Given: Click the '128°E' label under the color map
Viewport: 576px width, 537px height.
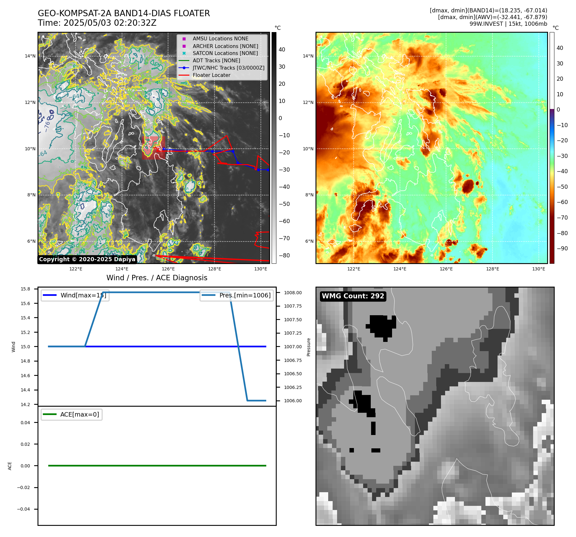Looking at the screenshot, I should (x=492, y=269).
